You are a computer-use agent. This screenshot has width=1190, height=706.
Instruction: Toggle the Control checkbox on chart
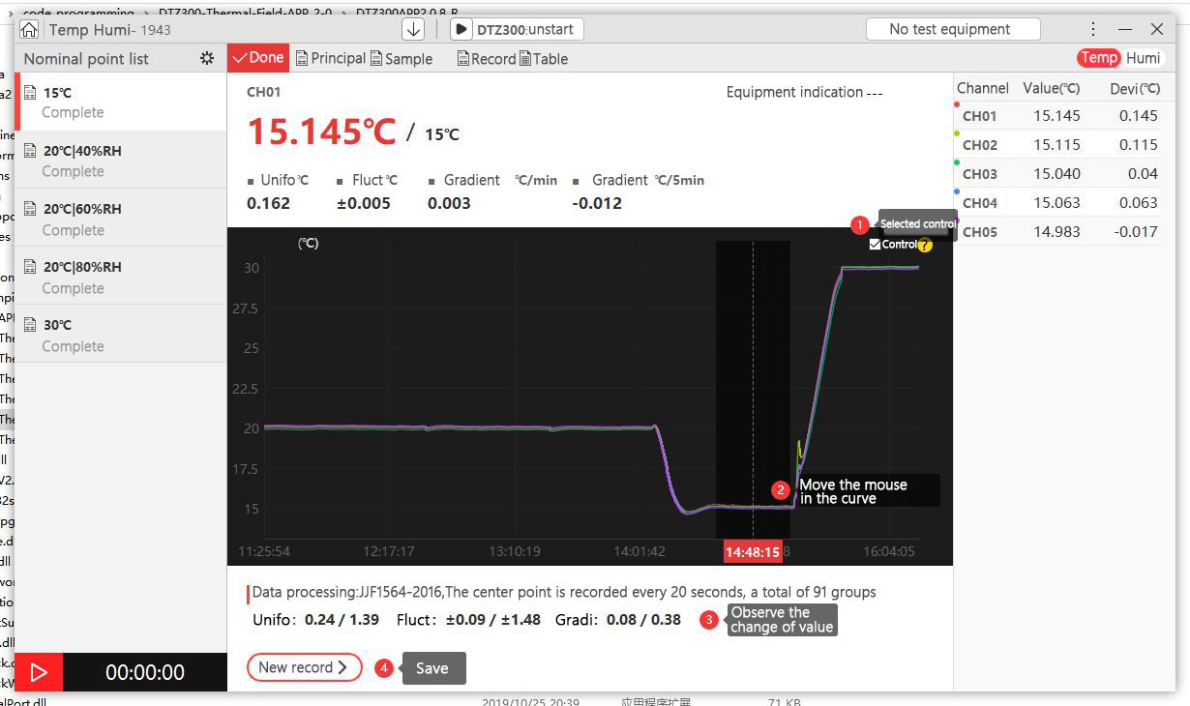click(x=875, y=245)
